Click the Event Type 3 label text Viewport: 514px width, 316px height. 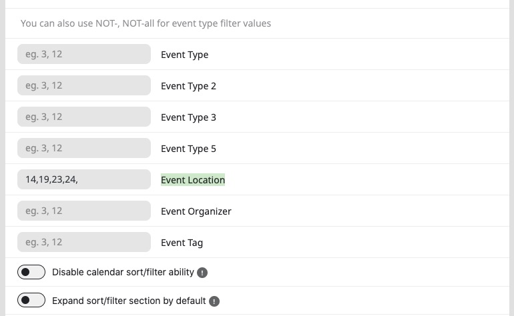click(x=188, y=117)
